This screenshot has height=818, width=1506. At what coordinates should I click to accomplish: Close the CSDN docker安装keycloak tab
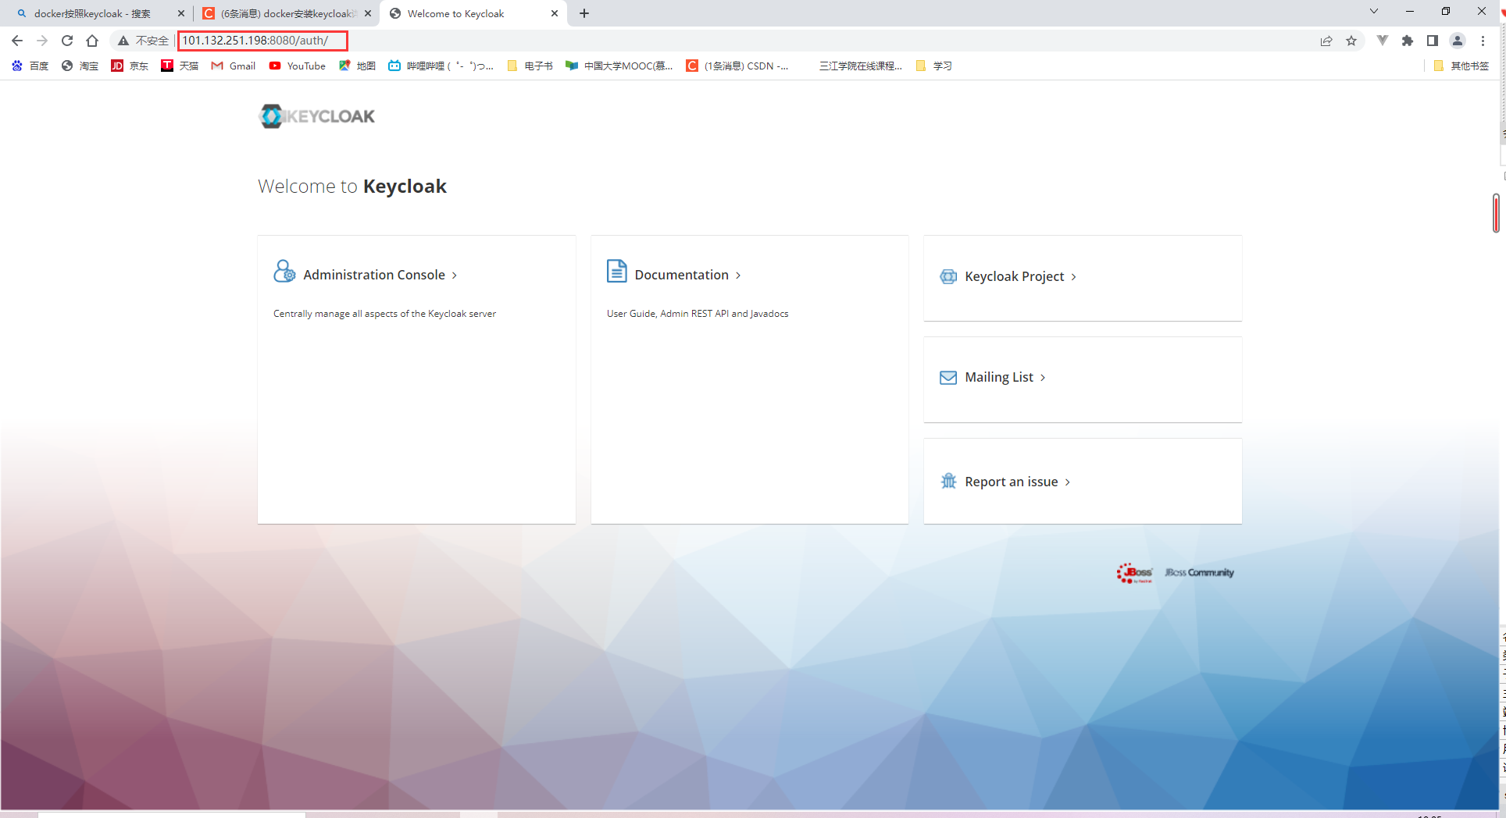[x=368, y=13]
